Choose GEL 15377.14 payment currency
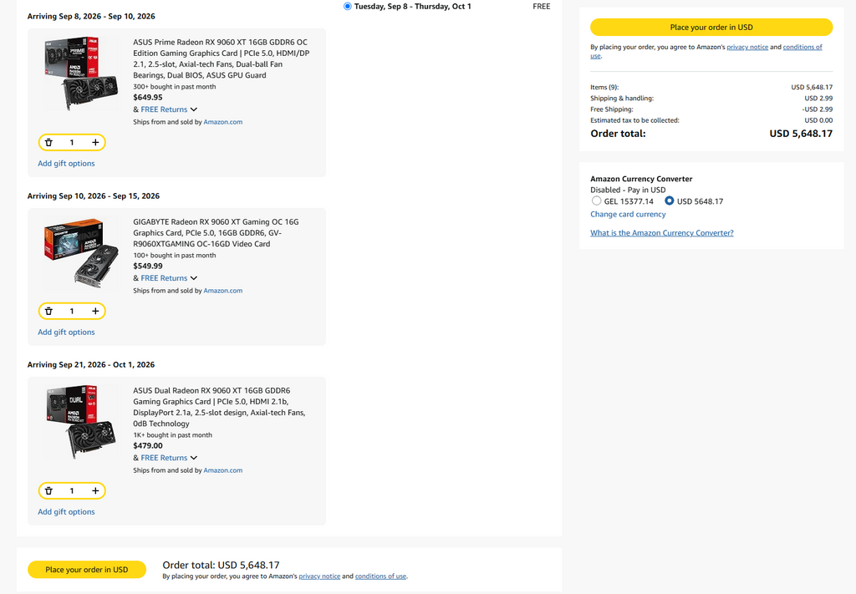Image resolution: width=856 pixels, height=594 pixels. [x=597, y=201]
